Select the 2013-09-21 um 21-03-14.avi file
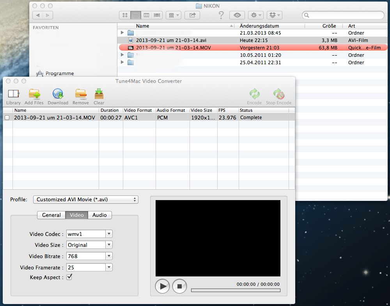This screenshot has width=390, height=306. pos(252,40)
